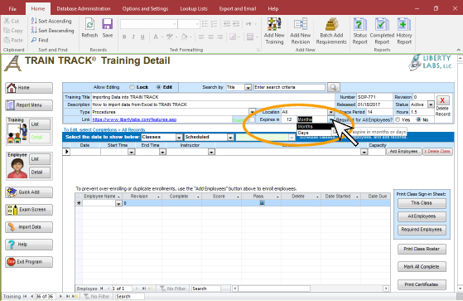Screen dimensions: 463x301
Task: Open the Start Time dropdown
Action: click(132, 152)
